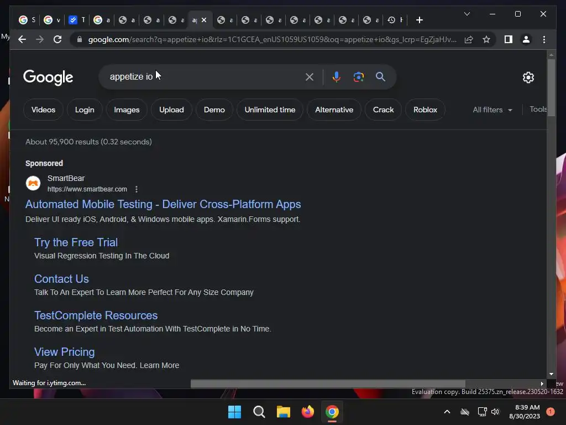
Task: Search by image with Google Lens icon
Action: coord(358,76)
